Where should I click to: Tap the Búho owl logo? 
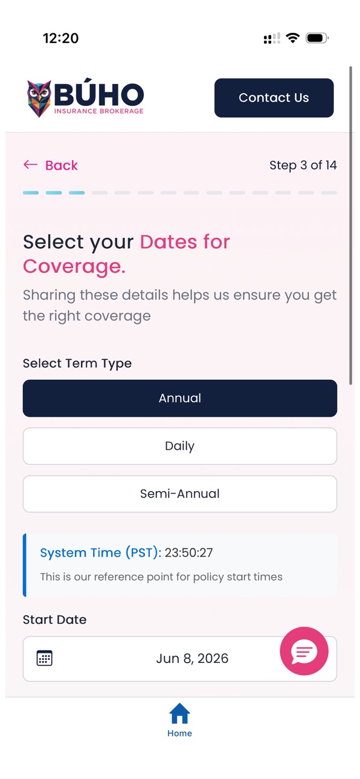click(40, 98)
